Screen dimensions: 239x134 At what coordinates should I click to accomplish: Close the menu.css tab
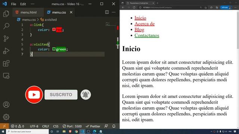(x=71, y=12)
